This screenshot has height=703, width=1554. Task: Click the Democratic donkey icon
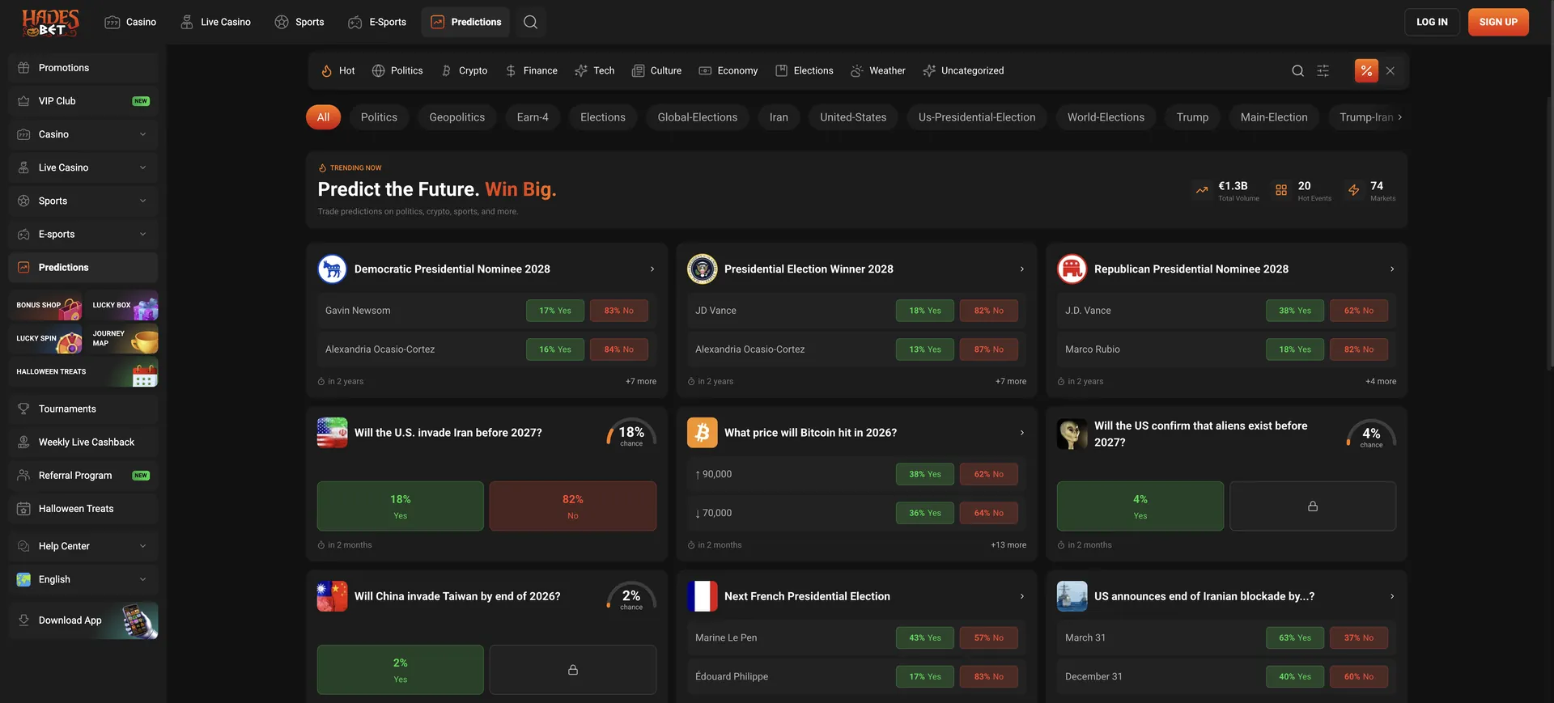pyautogui.click(x=332, y=269)
